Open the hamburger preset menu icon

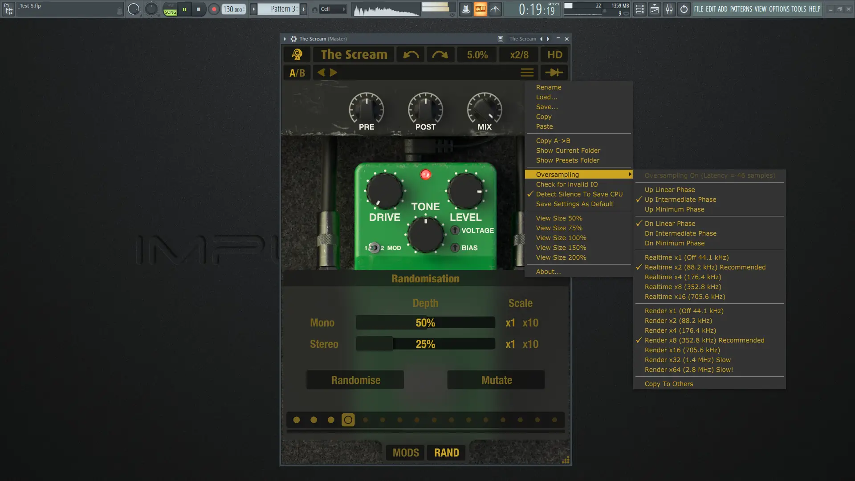(527, 73)
